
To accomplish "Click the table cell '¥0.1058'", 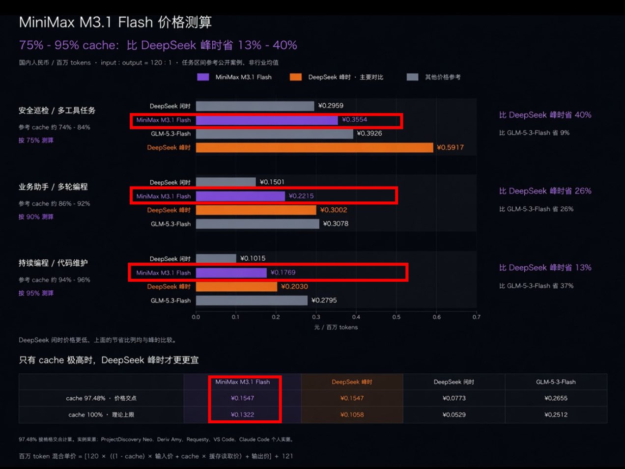I will pyautogui.click(x=352, y=415).
